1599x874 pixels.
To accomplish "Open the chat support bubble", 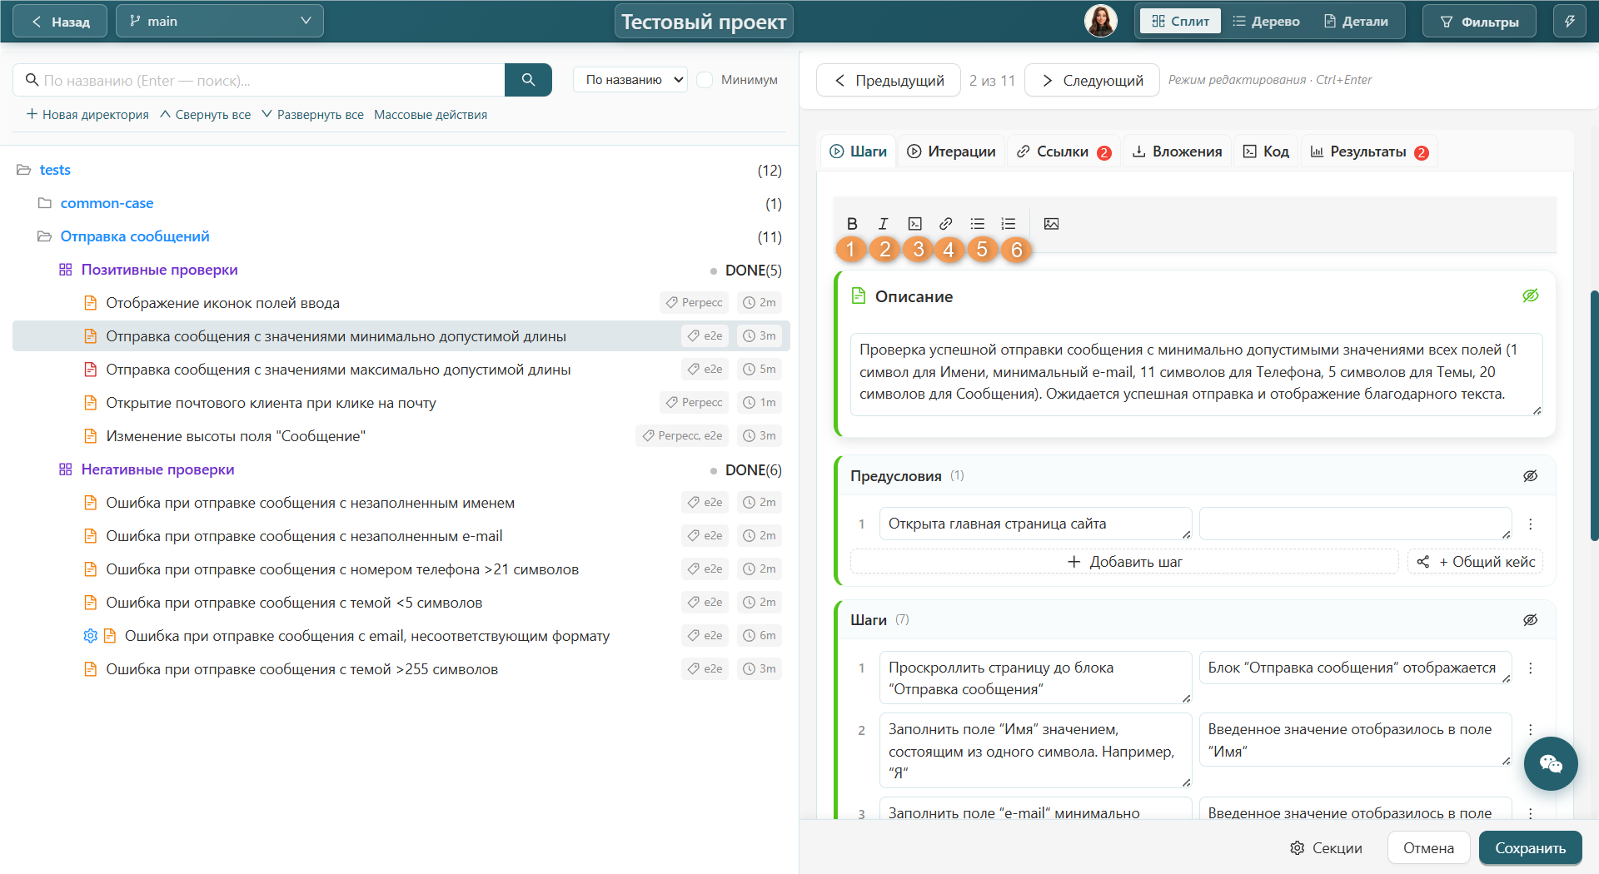I will [x=1551, y=763].
